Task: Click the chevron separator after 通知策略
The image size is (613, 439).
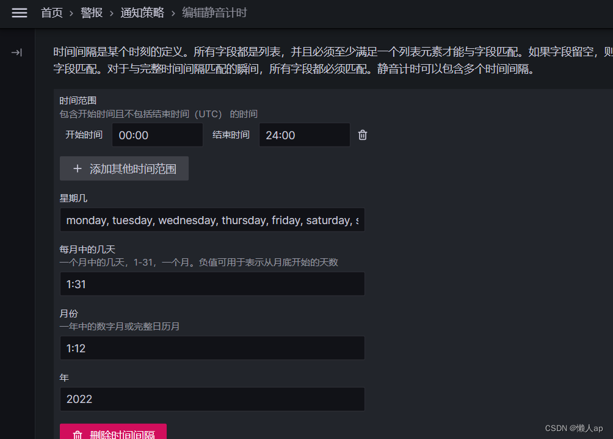Action: coord(173,13)
